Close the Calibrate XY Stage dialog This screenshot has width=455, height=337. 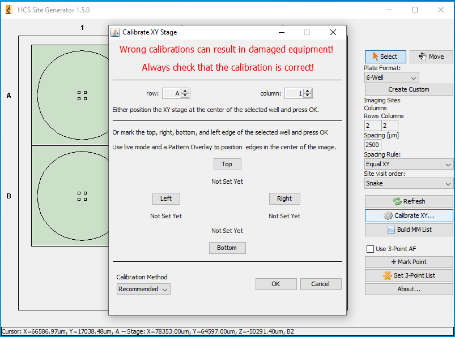[333, 32]
